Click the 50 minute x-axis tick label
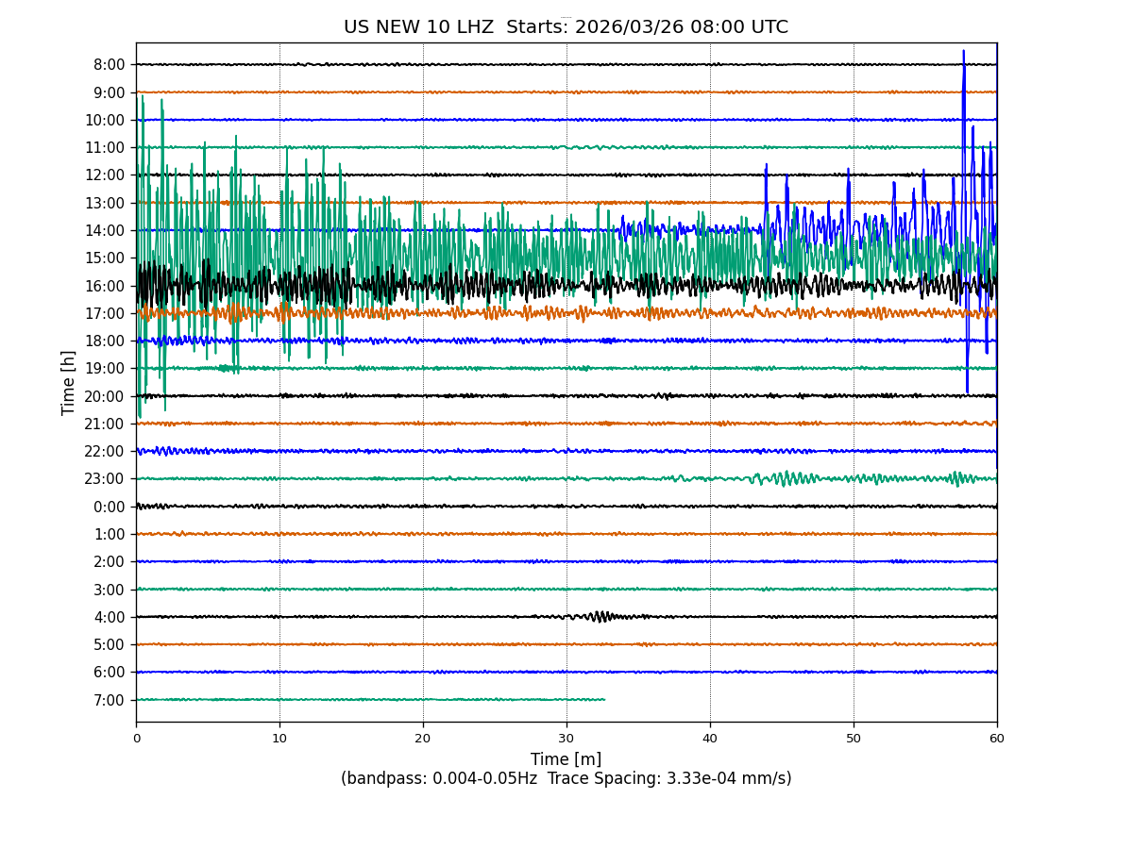The image size is (1133, 849). [854, 739]
